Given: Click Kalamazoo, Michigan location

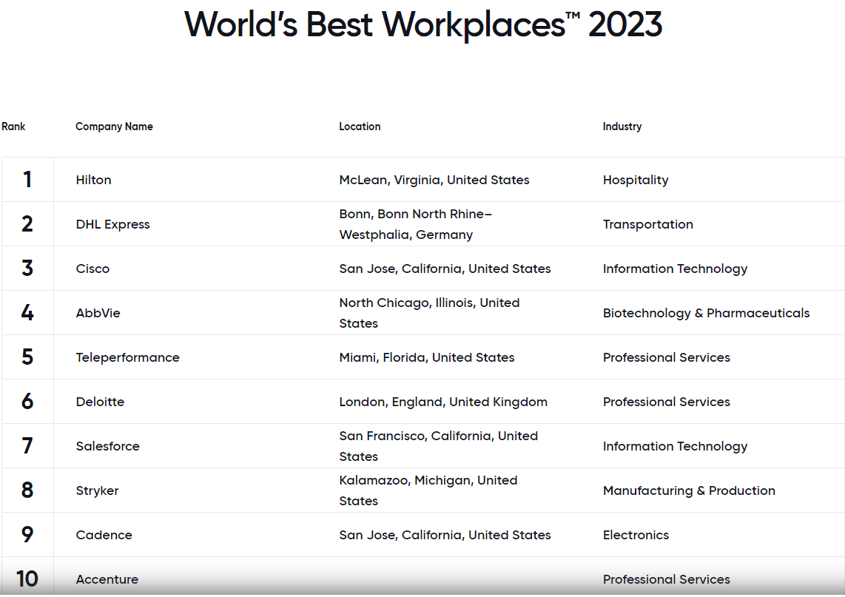Looking at the screenshot, I should tap(428, 491).
